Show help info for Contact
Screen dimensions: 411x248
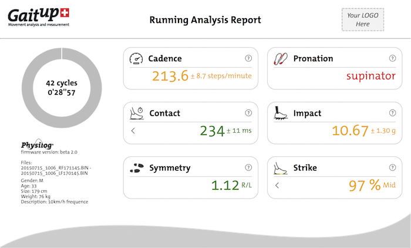tap(248, 113)
